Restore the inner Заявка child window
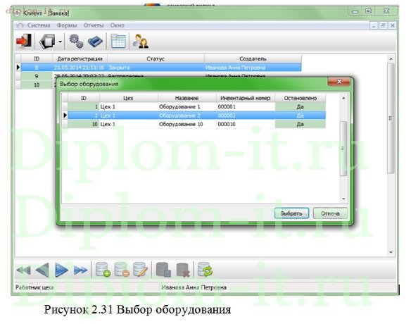411x324 pixels. click(383, 25)
